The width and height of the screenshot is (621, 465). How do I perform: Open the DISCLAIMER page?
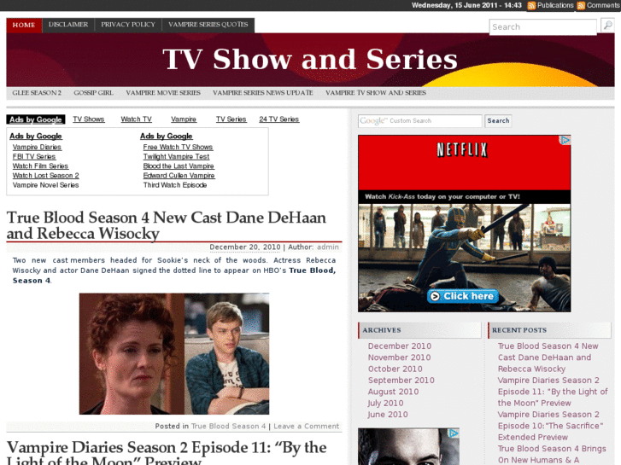pos(68,25)
